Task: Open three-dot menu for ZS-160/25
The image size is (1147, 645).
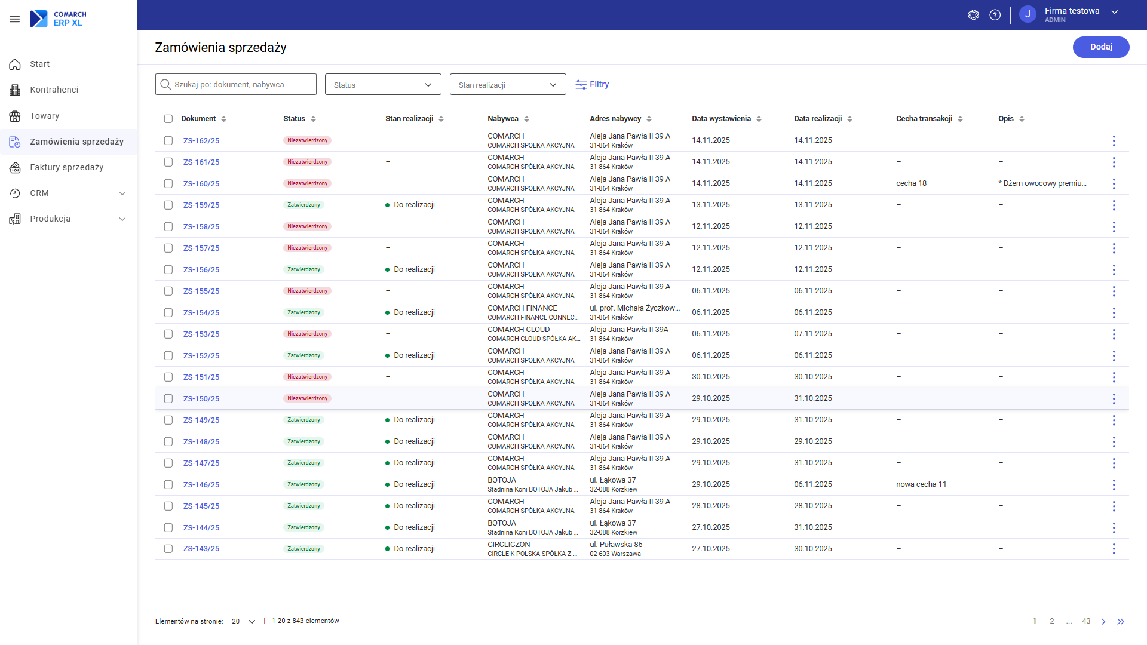Action: pyautogui.click(x=1114, y=183)
